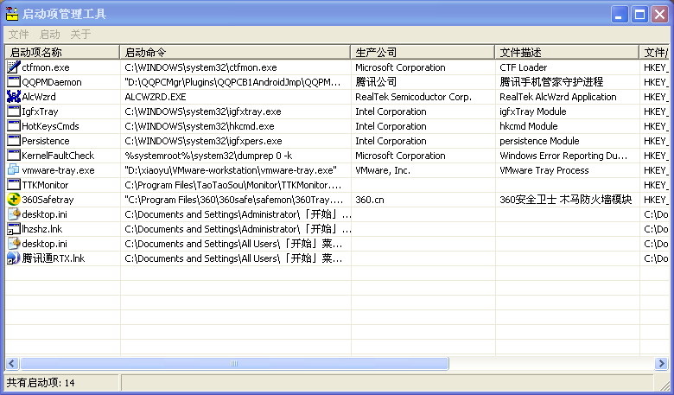The width and height of the screenshot is (674, 395).
Task: Click the first desktop.ini file icon
Action: click(x=14, y=214)
